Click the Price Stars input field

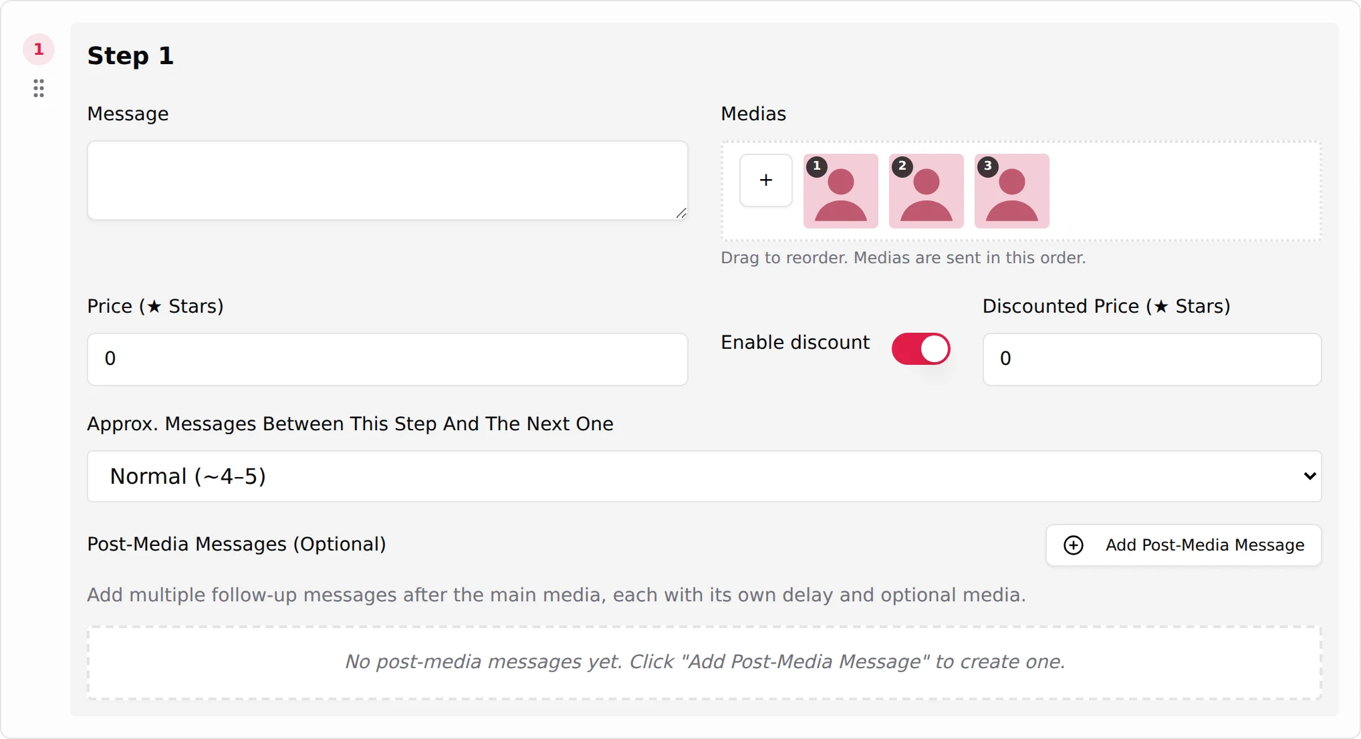click(x=388, y=359)
